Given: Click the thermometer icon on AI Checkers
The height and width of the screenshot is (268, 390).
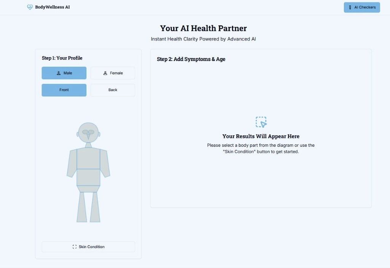Looking at the screenshot, I should 351,7.
